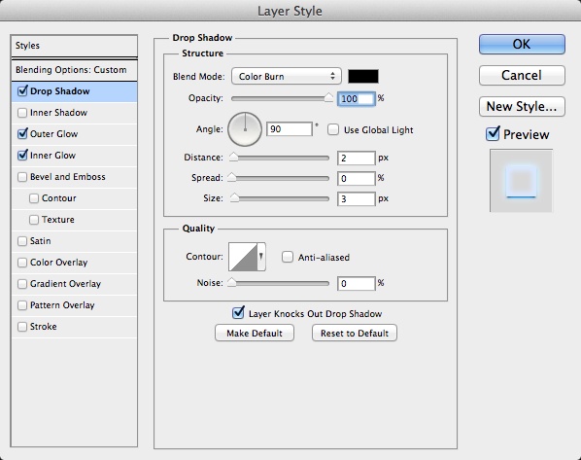
Task: Click the Angle value field
Action: pyautogui.click(x=290, y=129)
